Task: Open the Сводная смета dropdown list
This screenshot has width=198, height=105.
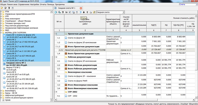Action: pyautogui.click(x=123, y=12)
